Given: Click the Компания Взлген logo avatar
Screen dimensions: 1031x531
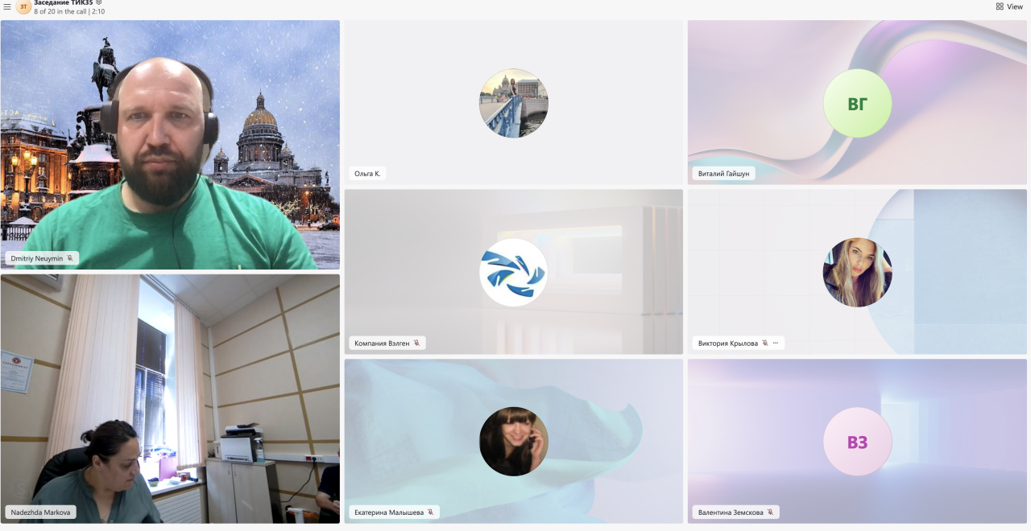Looking at the screenshot, I should [514, 272].
